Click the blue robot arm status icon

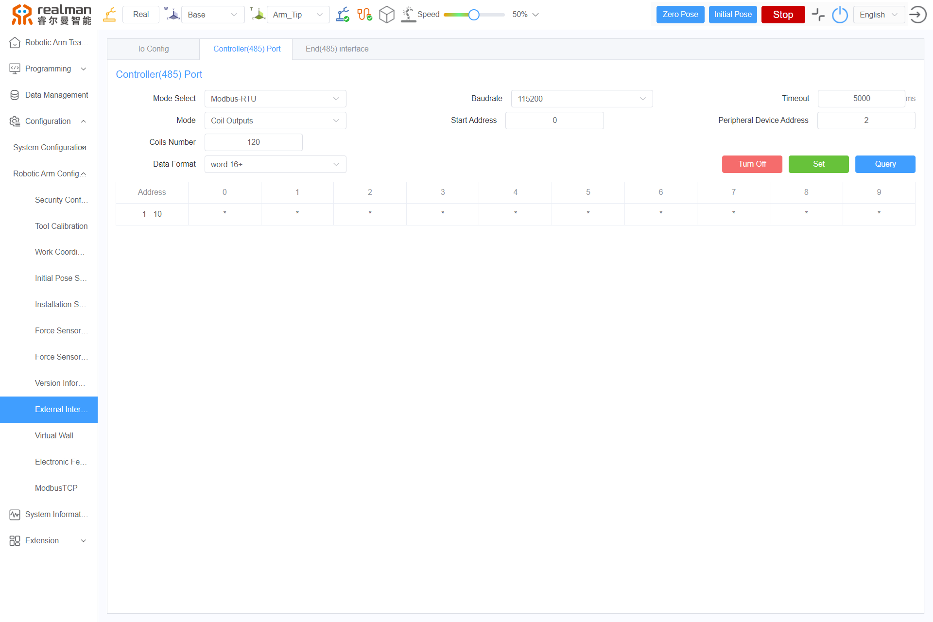(x=343, y=15)
